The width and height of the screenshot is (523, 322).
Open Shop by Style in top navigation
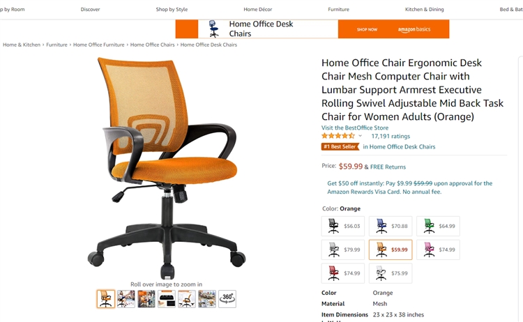click(172, 9)
